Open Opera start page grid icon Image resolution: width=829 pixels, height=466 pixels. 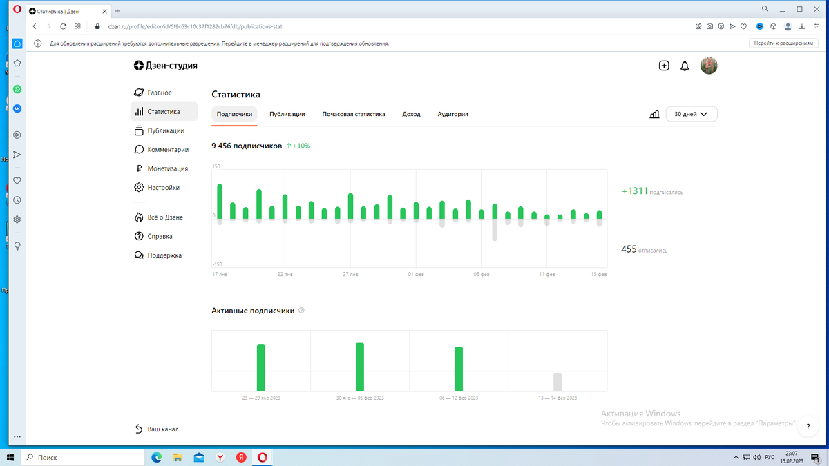point(78,26)
